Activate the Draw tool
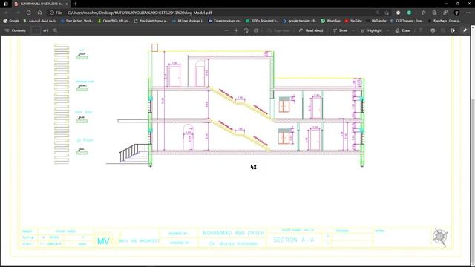The image size is (475, 267). click(x=340, y=30)
